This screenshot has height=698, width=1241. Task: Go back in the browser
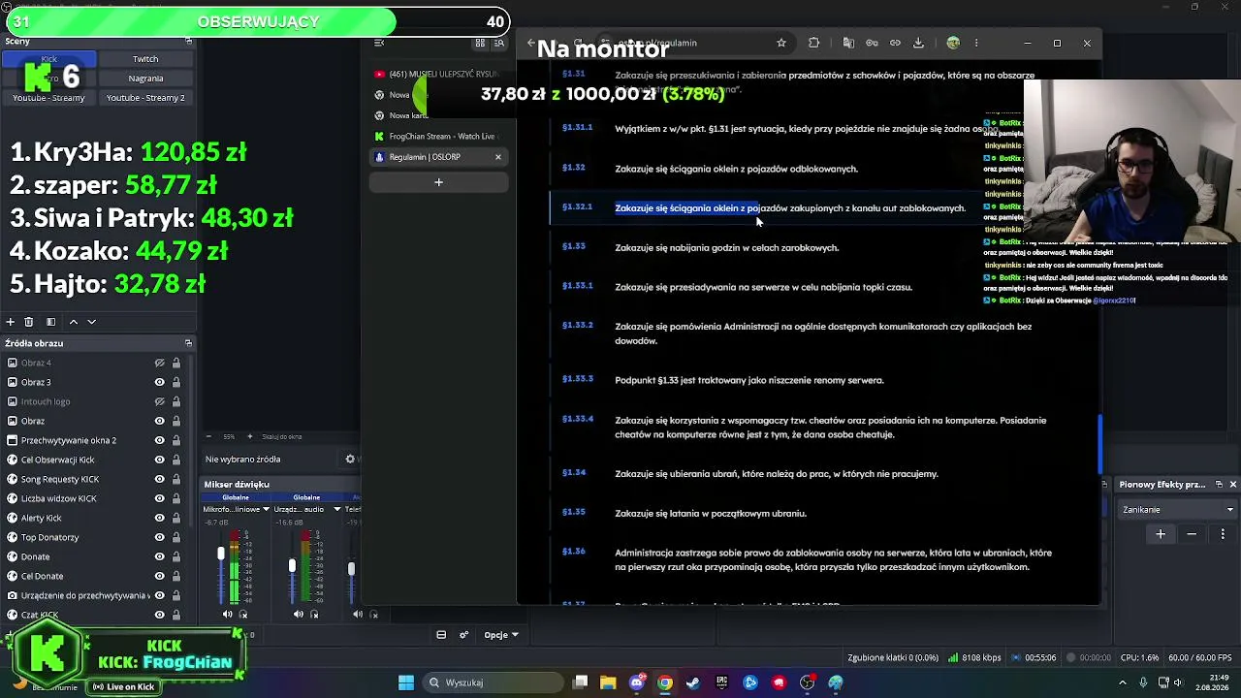(x=531, y=43)
